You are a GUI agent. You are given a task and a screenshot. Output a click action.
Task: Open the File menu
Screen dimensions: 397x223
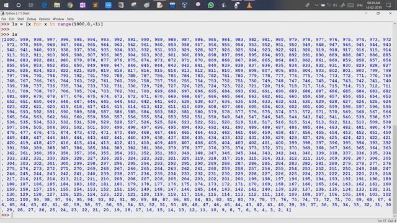(x=4, y=19)
